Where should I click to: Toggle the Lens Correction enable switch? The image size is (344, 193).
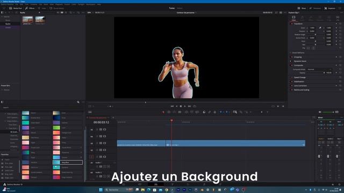(x=291, y=86)
